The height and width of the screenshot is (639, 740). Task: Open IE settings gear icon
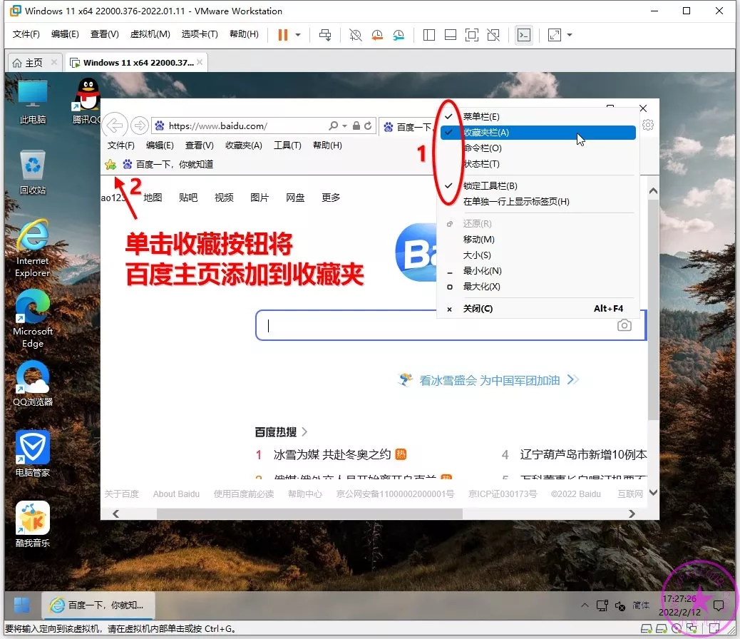648,125
